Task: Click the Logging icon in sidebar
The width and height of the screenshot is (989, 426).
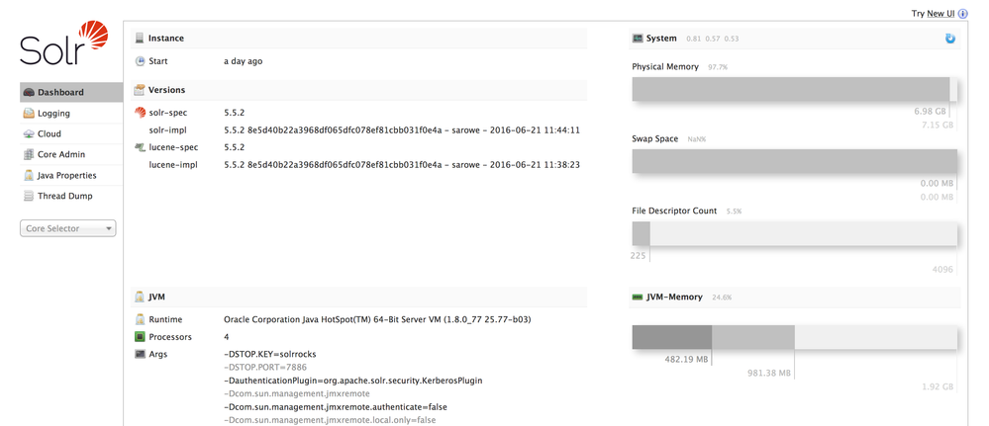Action: click(x=29, y=114)
